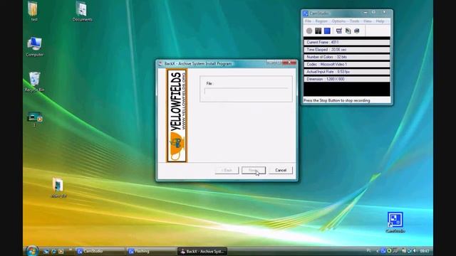Click the Dimension readout in CamStudio
456x256 pixels.
point(347,79)
